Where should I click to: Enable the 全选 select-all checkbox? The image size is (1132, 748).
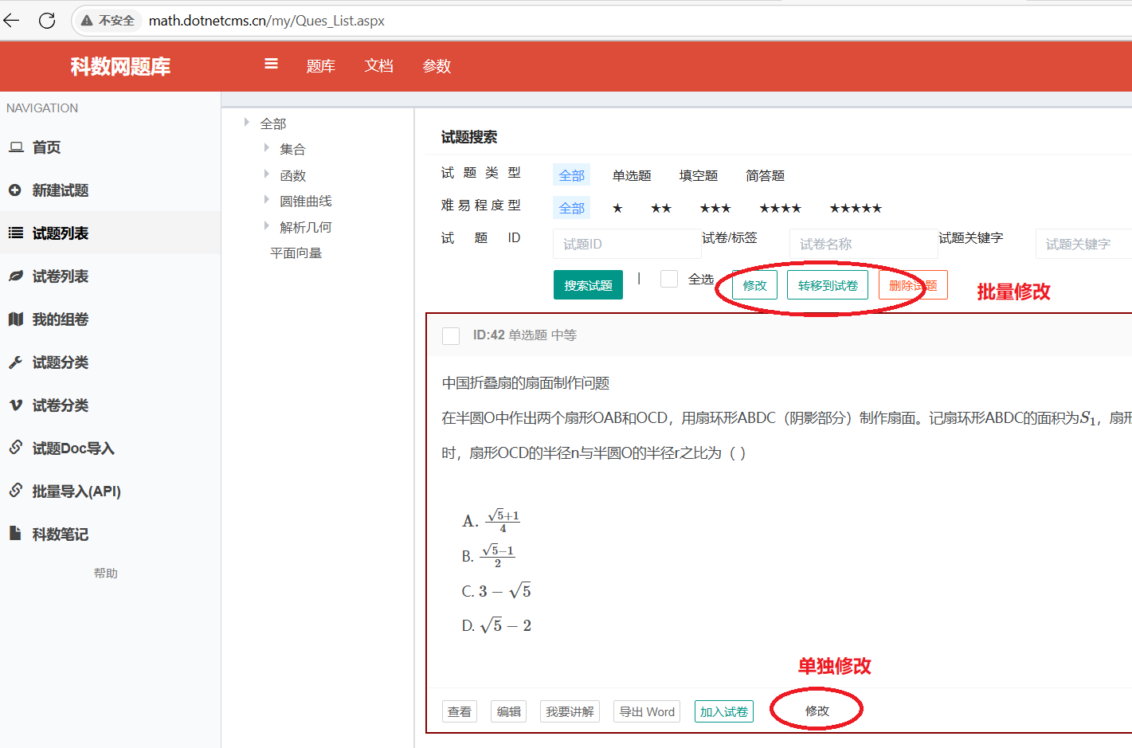click(x=668, y=279)
